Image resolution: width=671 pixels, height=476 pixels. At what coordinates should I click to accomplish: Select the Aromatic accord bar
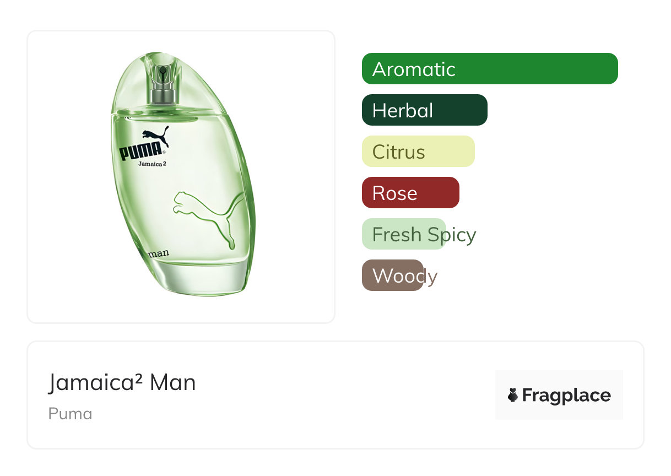coord(489,69)
